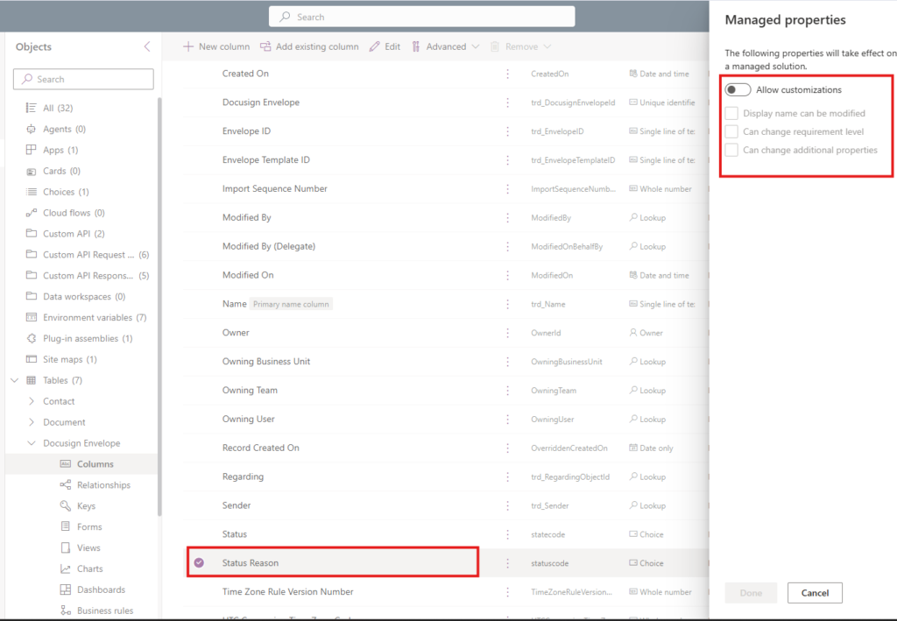Open more options dots for Envelope ID
The height and width of the screenshot is (621, 897).
pos(507,131)
